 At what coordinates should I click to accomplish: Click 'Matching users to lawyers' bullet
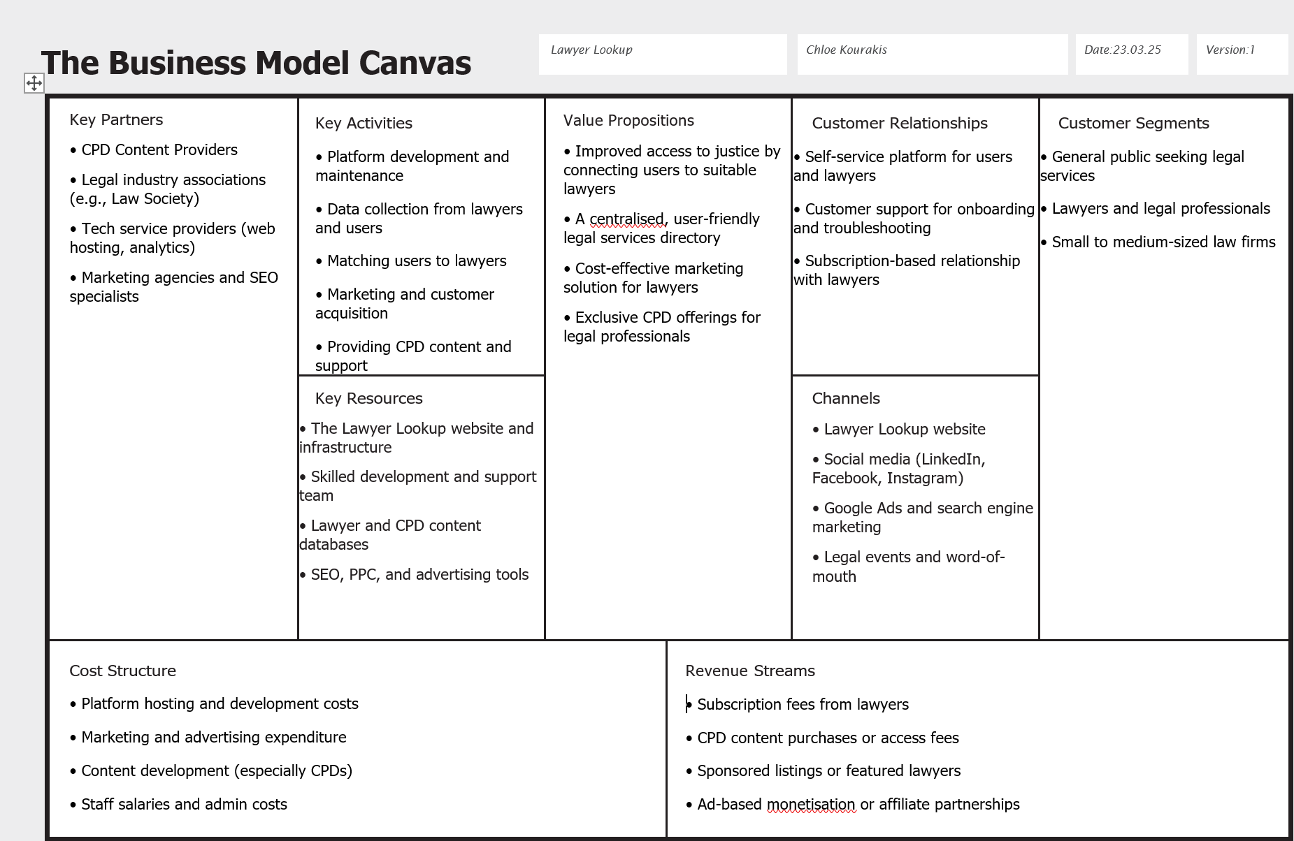pos(411,261)
